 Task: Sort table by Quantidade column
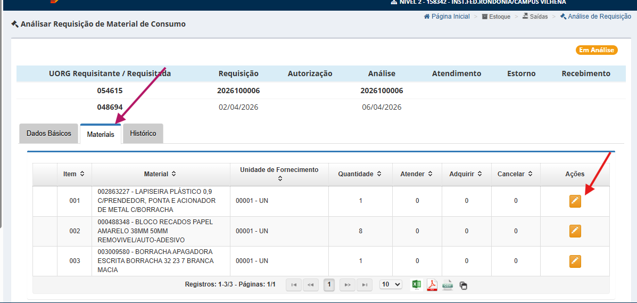tap(360, 174)
